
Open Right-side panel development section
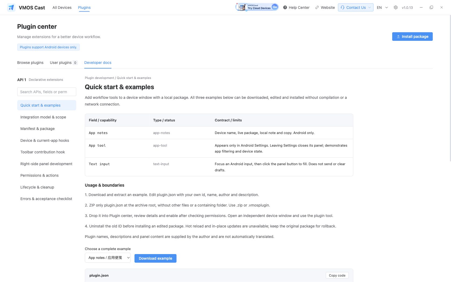(x=47, y=164)
